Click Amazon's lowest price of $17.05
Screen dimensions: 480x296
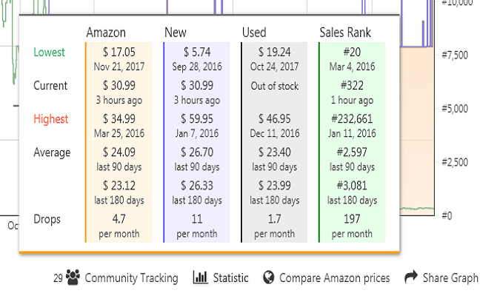[119, 53]
